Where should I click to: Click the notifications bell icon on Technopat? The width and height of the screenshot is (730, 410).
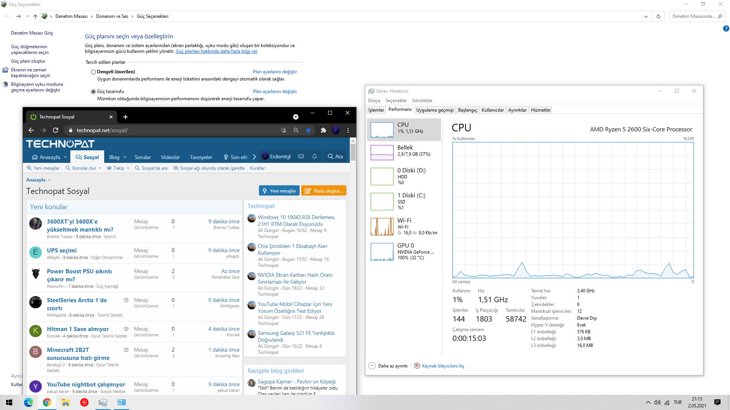(314, 156)
